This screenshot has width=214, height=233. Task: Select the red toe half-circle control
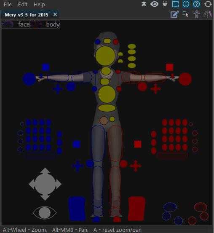117,220
